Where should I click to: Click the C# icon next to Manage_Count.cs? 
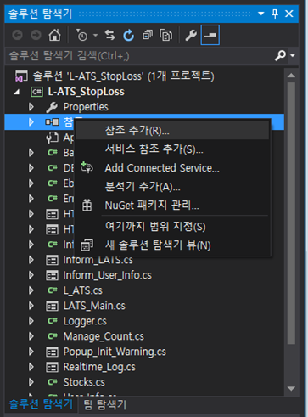point(53,336)
